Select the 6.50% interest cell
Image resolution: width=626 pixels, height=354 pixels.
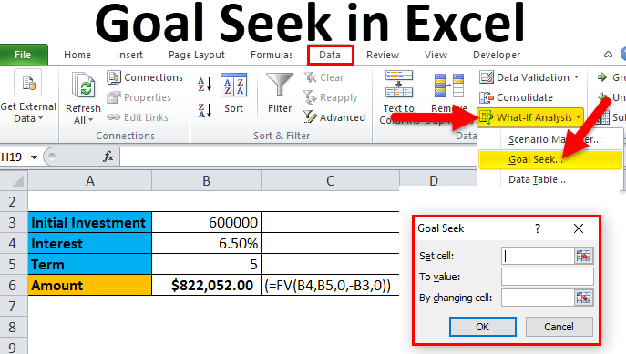tap(207, 243)
